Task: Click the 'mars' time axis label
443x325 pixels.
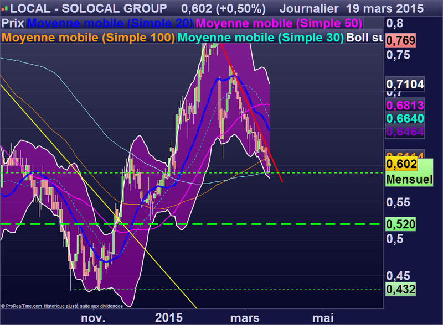Action: tap(245, 318)
